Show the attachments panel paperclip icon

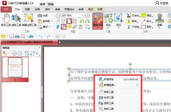point(75,27)
